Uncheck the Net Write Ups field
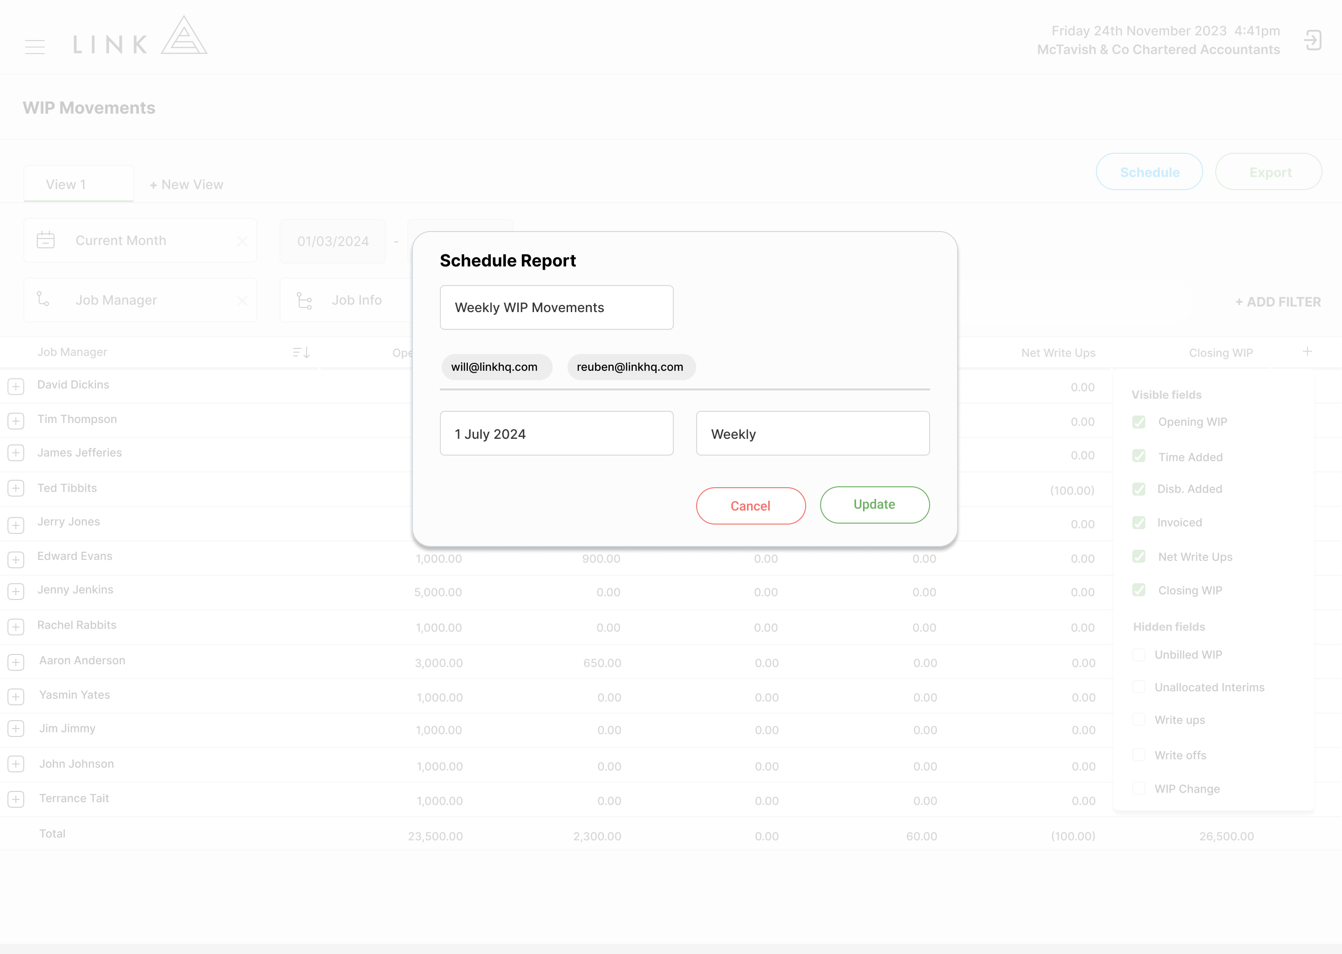 (1139, 556)
